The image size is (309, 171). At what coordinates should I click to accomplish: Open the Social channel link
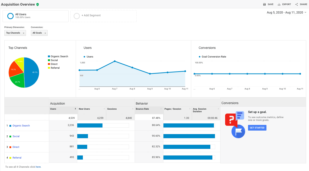click(x=16, y=136)
